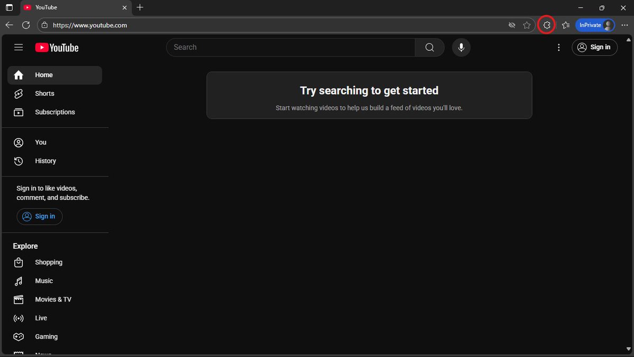Click the Gaming controller icon
634x357 pixels.
point(18,336)
